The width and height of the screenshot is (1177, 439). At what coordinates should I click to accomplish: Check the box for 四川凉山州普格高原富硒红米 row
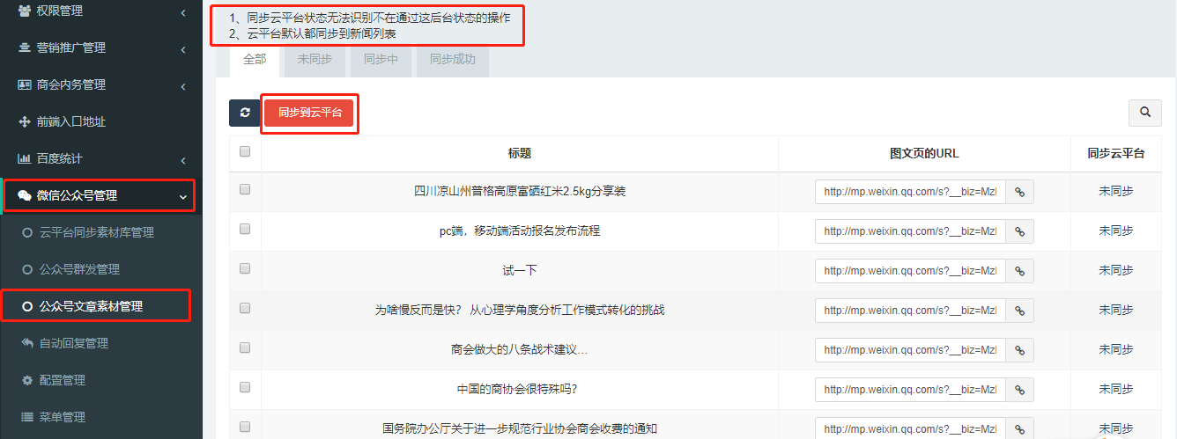point(245,189)
